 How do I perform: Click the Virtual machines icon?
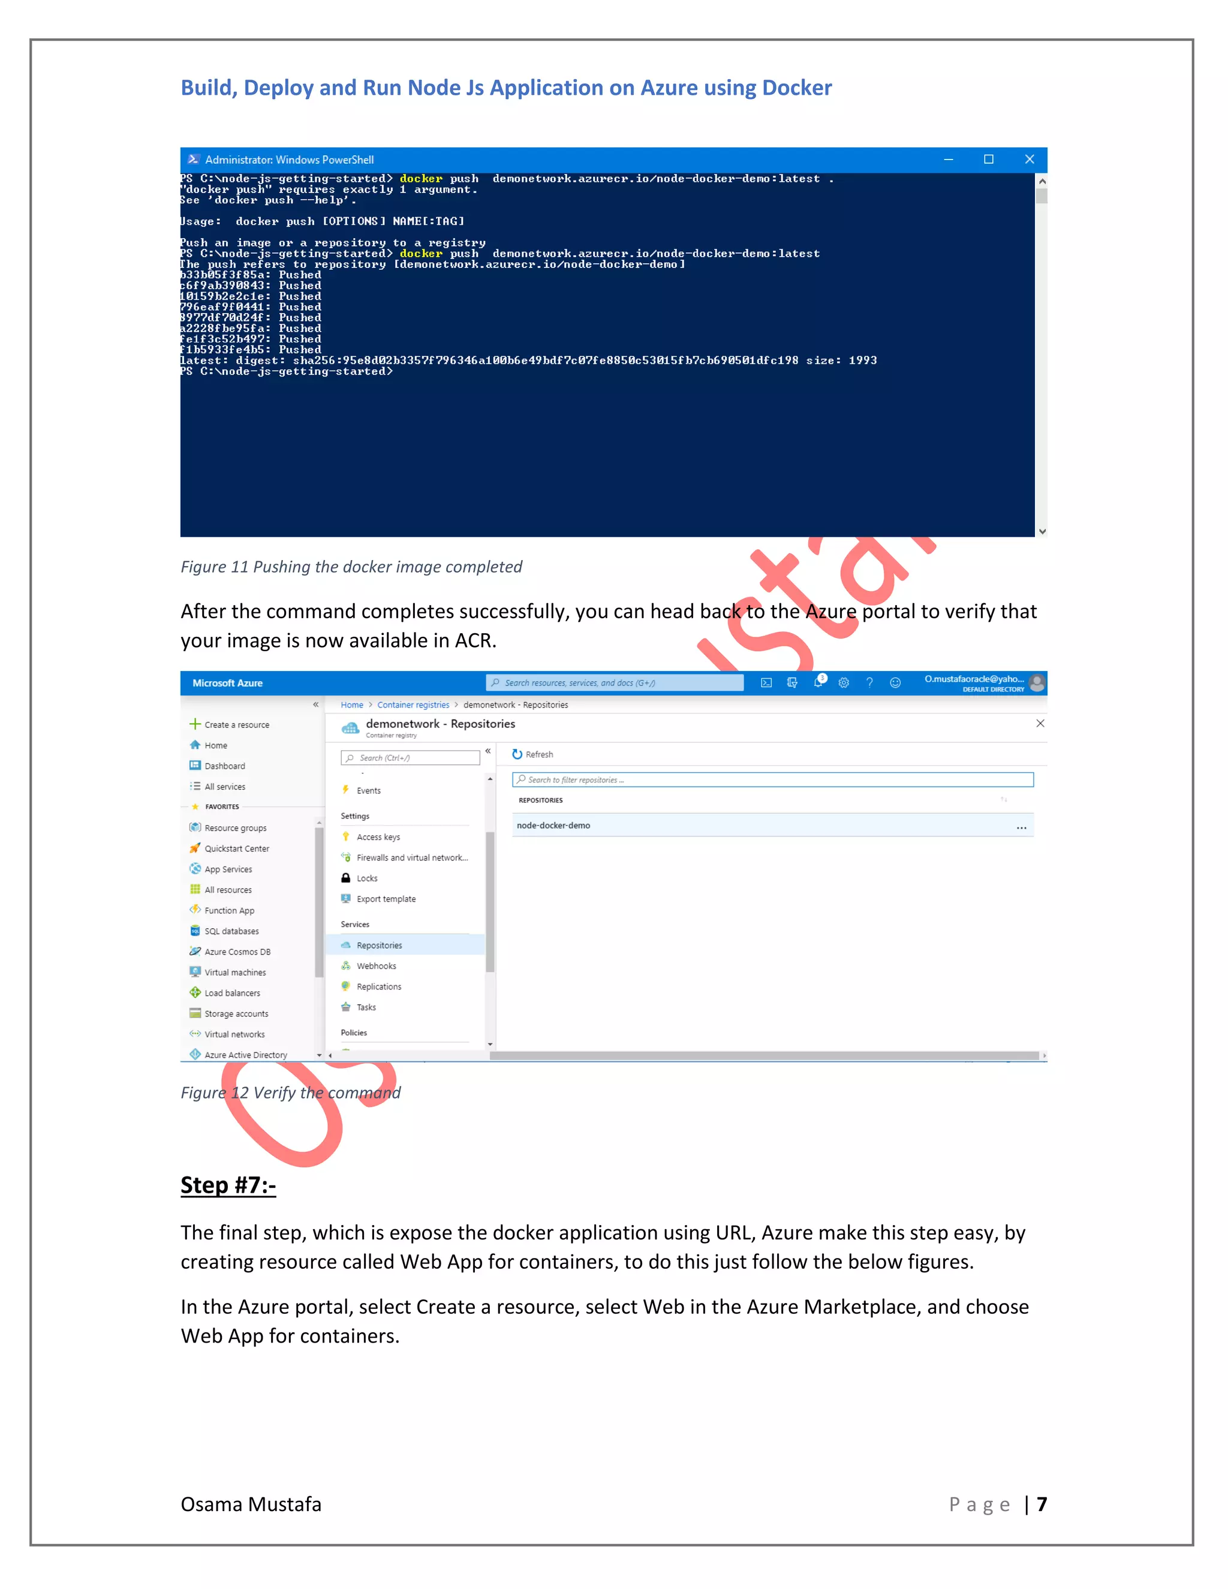click(195, 971)
